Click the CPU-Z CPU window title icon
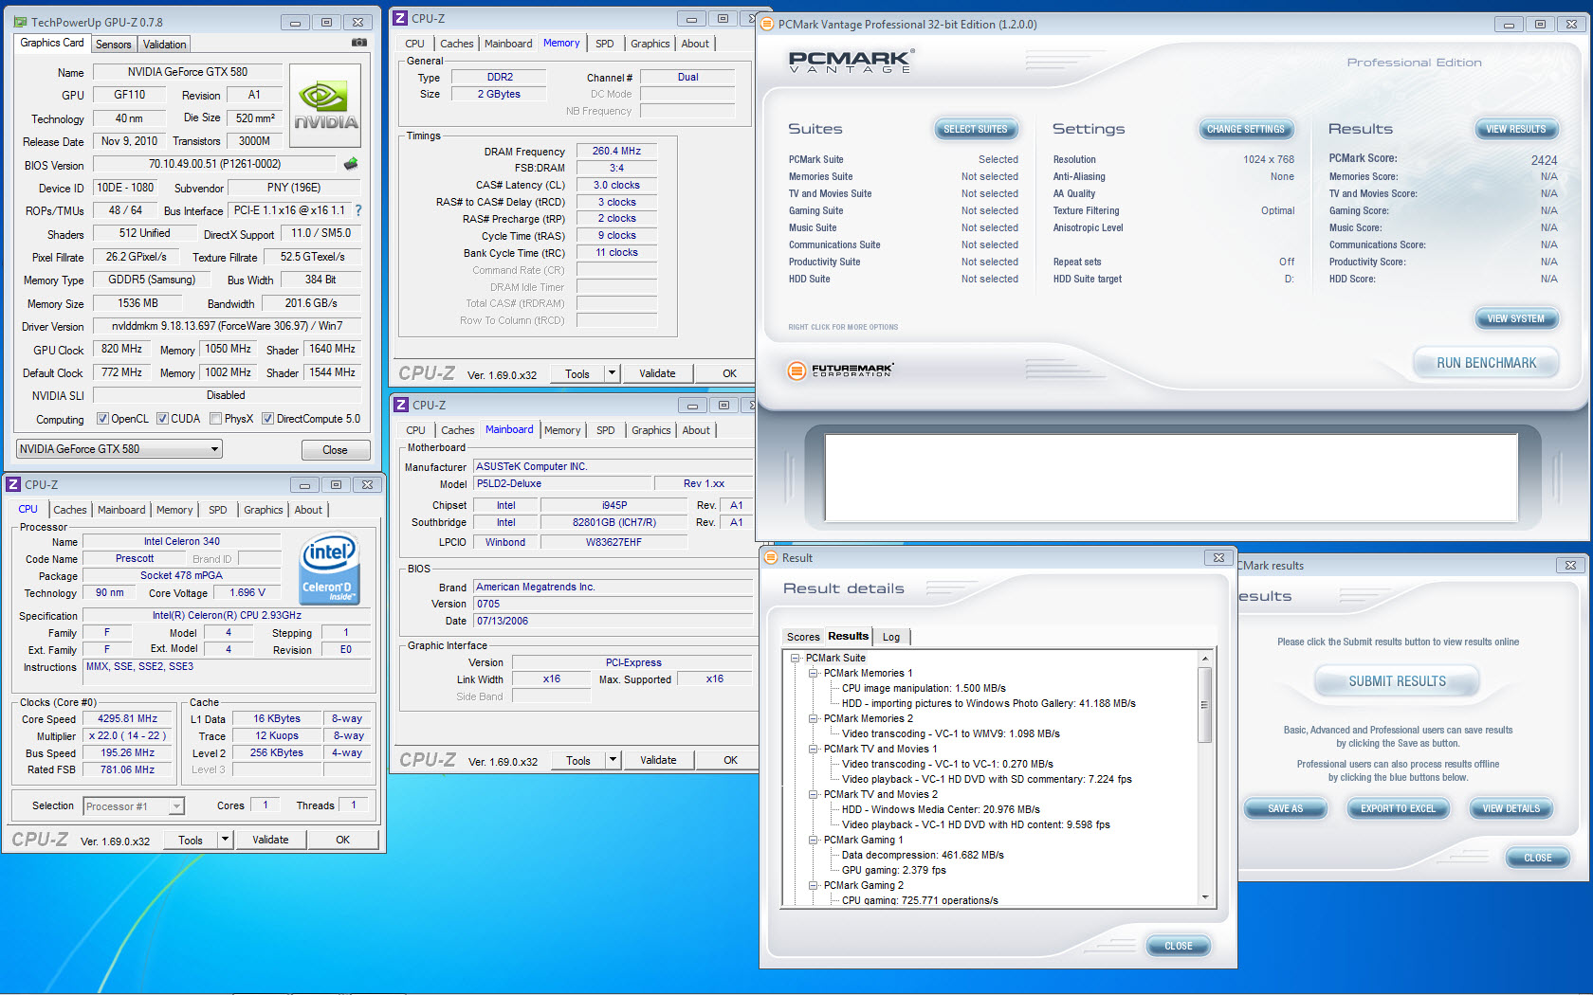 (14, 484)
